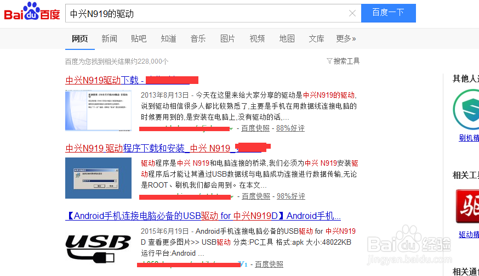
Task: Click the search field containing 中兴N919的驱动
Action: [213, 13]
